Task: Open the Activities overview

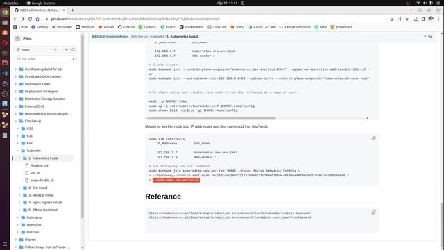Action: [x=10, y=3]
